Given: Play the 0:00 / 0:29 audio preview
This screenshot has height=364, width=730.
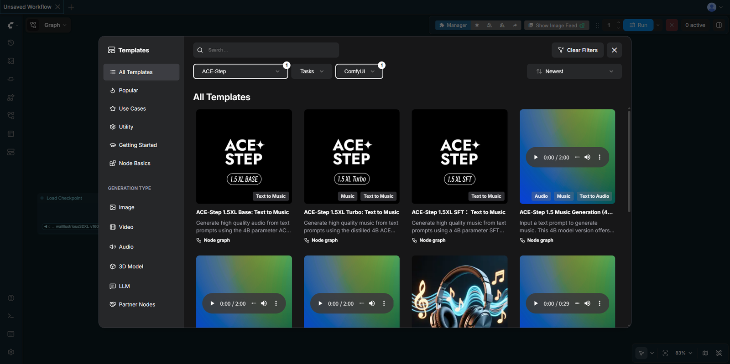Looking at the screenshot, I should 536,303.
